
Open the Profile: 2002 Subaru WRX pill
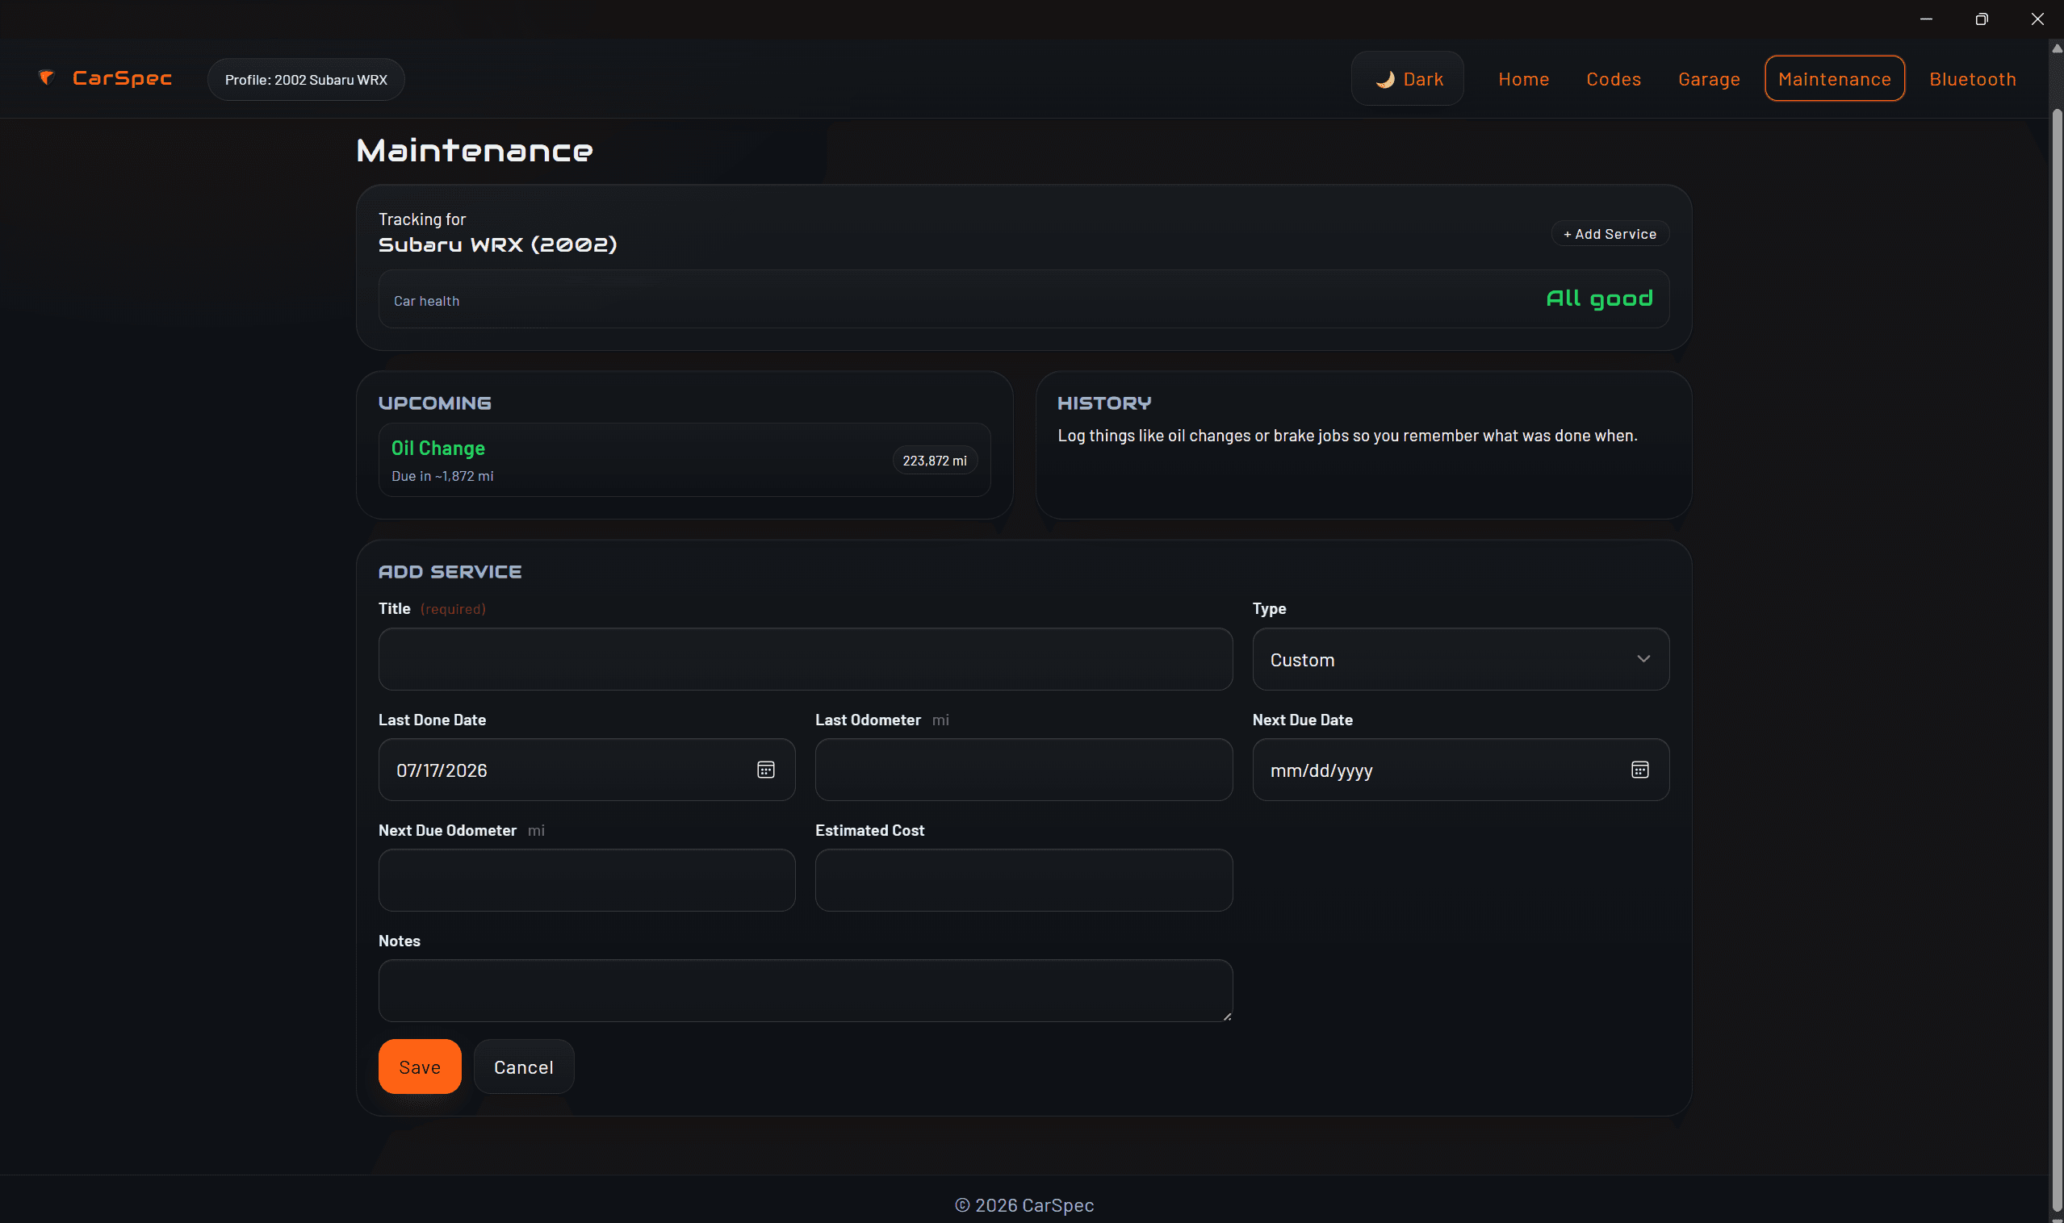point(306,80)
